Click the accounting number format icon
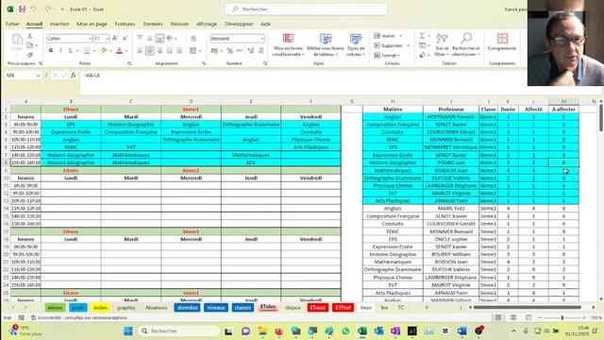This screenshot has width=604, height=340. click(x=214, y=50)
